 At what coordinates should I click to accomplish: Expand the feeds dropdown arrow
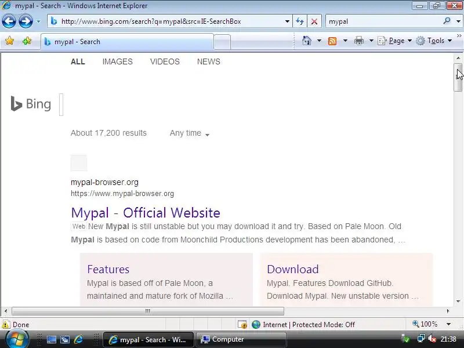(345, 41)
